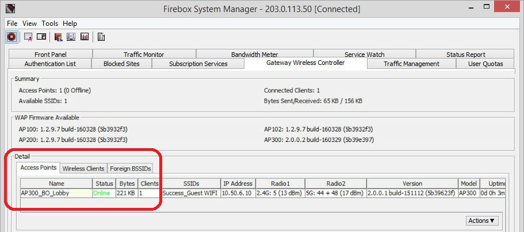
Task: Open the Help menu
Action: (x=70, y=24)
